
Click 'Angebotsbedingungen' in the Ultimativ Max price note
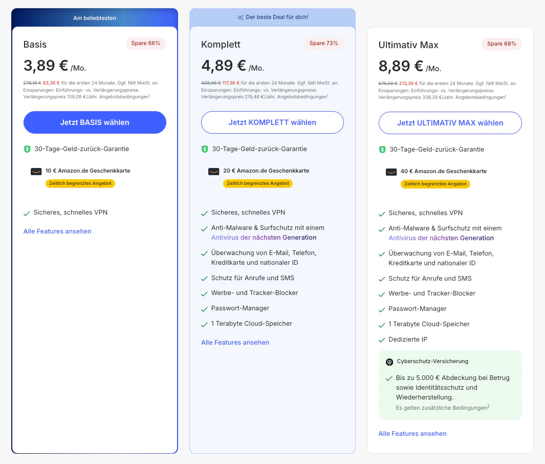click(x=481, y=97)
